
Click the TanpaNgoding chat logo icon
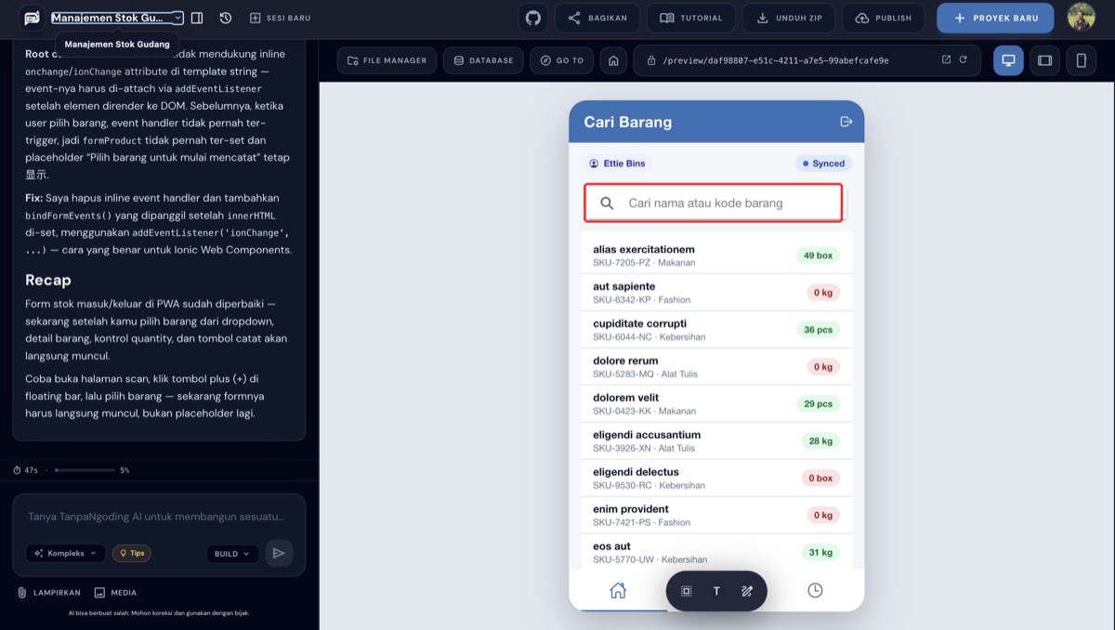33,18
